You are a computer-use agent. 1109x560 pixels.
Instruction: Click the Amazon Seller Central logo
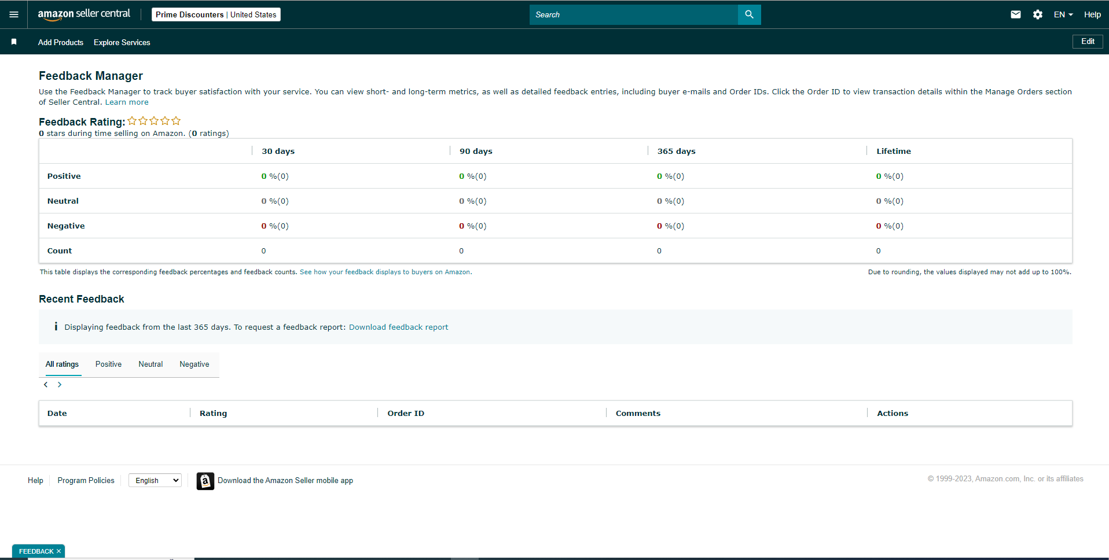[x=84, y=14]
